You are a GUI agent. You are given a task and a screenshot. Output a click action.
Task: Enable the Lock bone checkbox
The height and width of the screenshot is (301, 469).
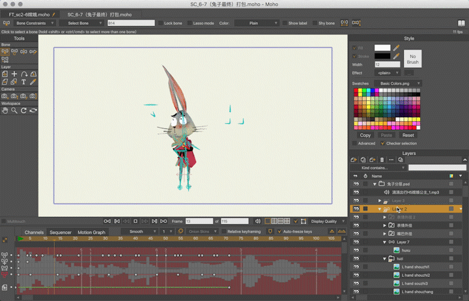coord(161,23)
